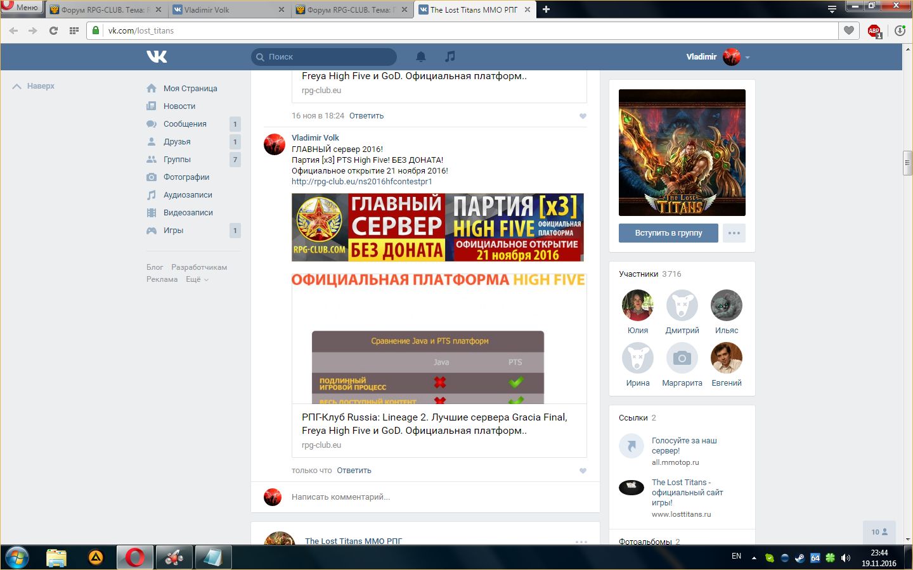The width and height of the screenshot is (913, 570).
Task: Open the group actions three-dot button
Action: [734, 233]
